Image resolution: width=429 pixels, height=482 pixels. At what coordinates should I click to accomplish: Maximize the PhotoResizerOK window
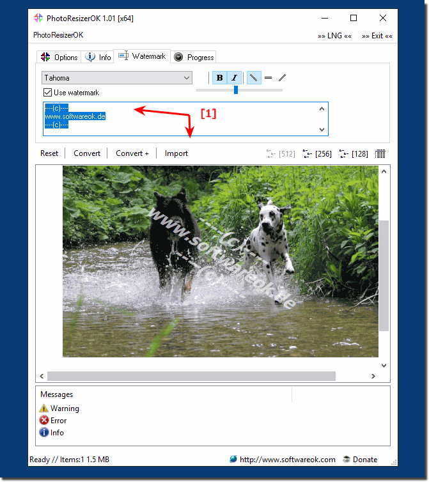tap(354, 18)
